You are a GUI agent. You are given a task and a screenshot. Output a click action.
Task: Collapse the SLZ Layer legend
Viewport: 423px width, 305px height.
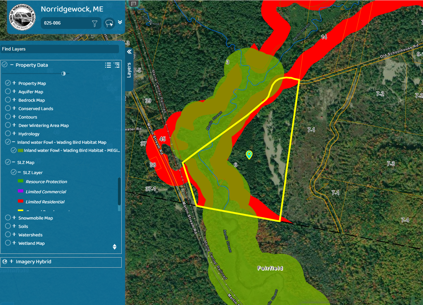[x=20, y=172]
